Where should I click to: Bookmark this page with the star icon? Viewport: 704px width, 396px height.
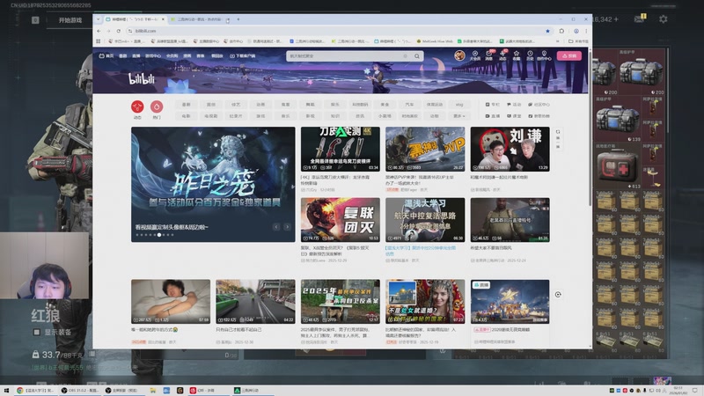pyautogui.click(x=547, y=31)
